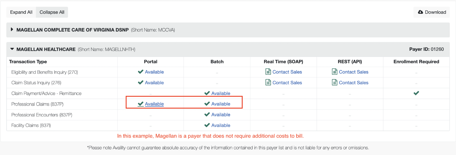
Task: Expand the Magellan Complete Care of Virginia DSNP section
Action: click(12, 30)
